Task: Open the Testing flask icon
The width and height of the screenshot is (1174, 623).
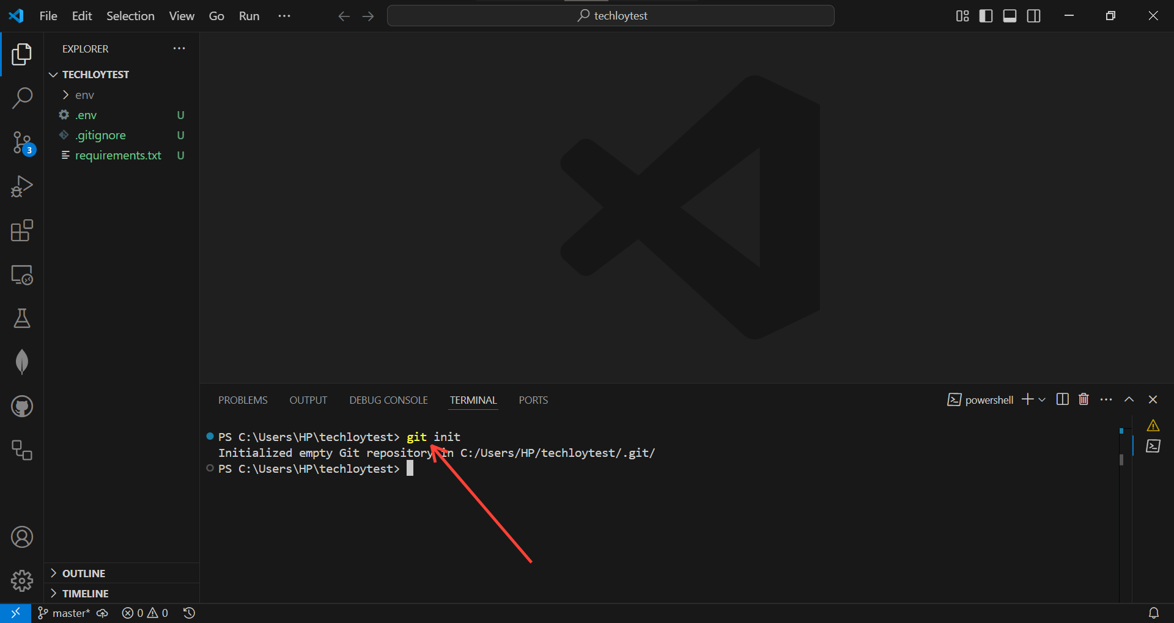Action: pos(22,318)
